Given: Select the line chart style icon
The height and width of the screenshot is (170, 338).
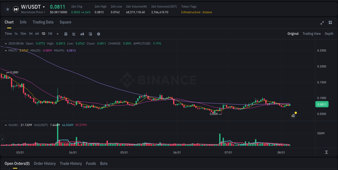Looking at the screenshot, I should (74, 34).
